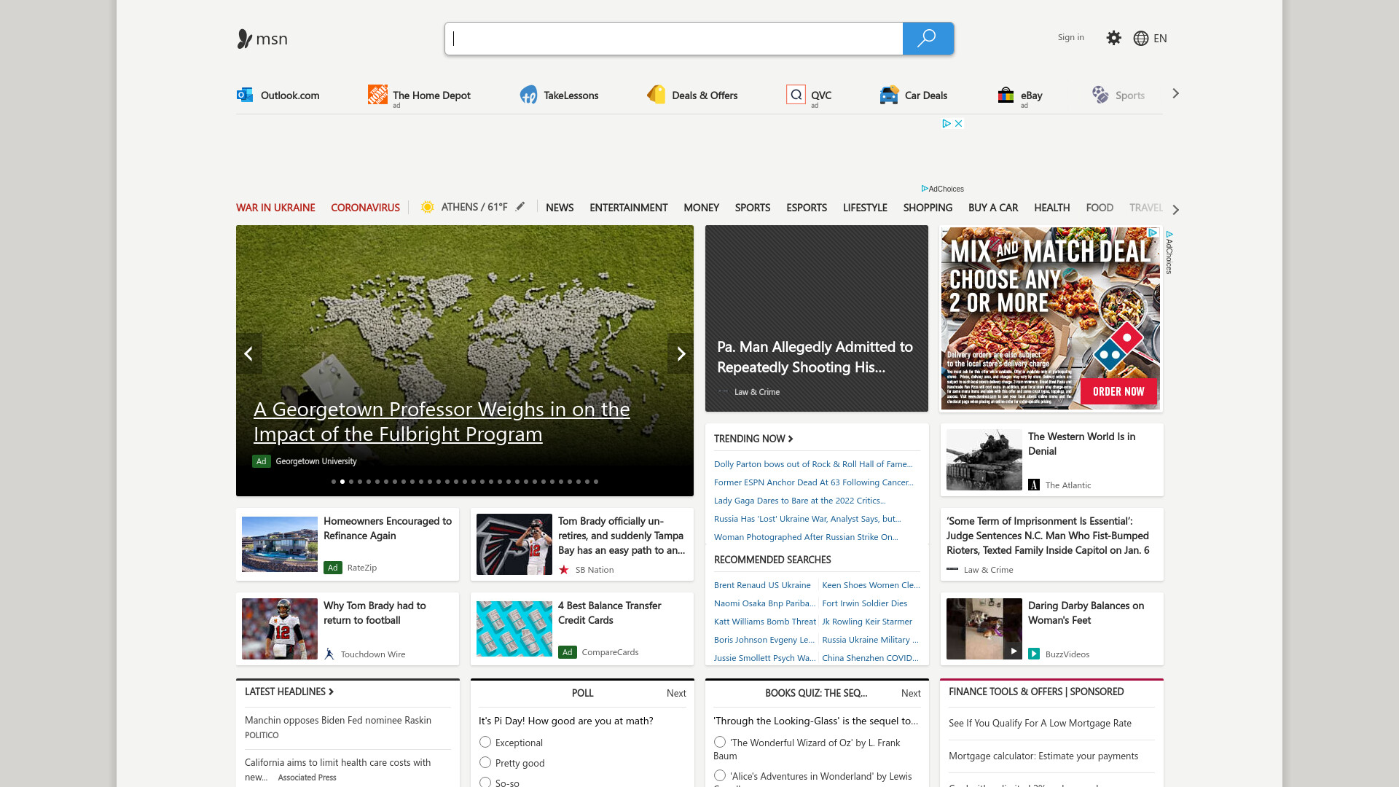Click the MSN butterfly logo
Viewport: 1399px width, 787px height.
click(245, 39)
